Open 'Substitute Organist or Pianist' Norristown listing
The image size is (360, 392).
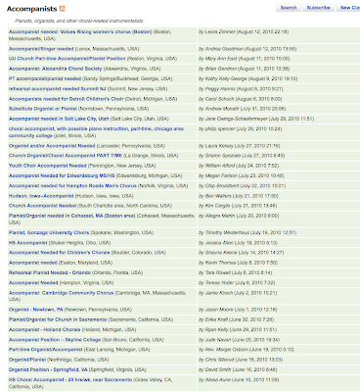[43, 109]
